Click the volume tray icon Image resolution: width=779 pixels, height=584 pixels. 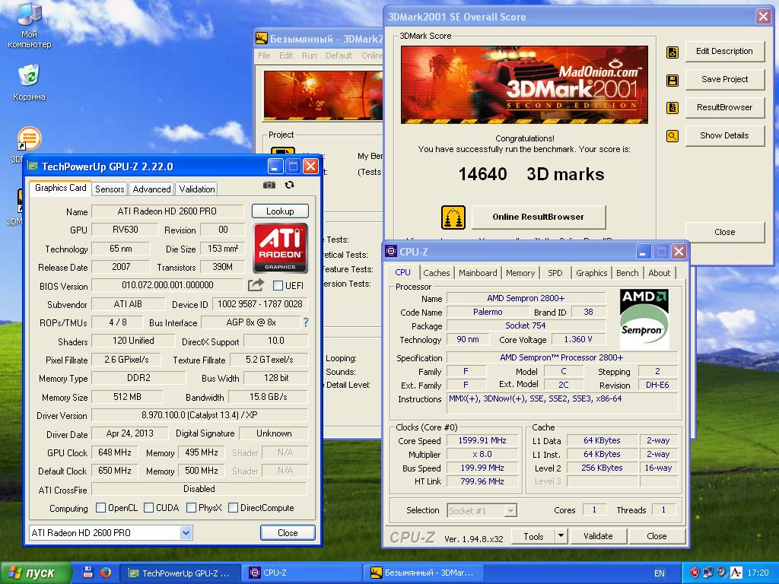point(722,573)
